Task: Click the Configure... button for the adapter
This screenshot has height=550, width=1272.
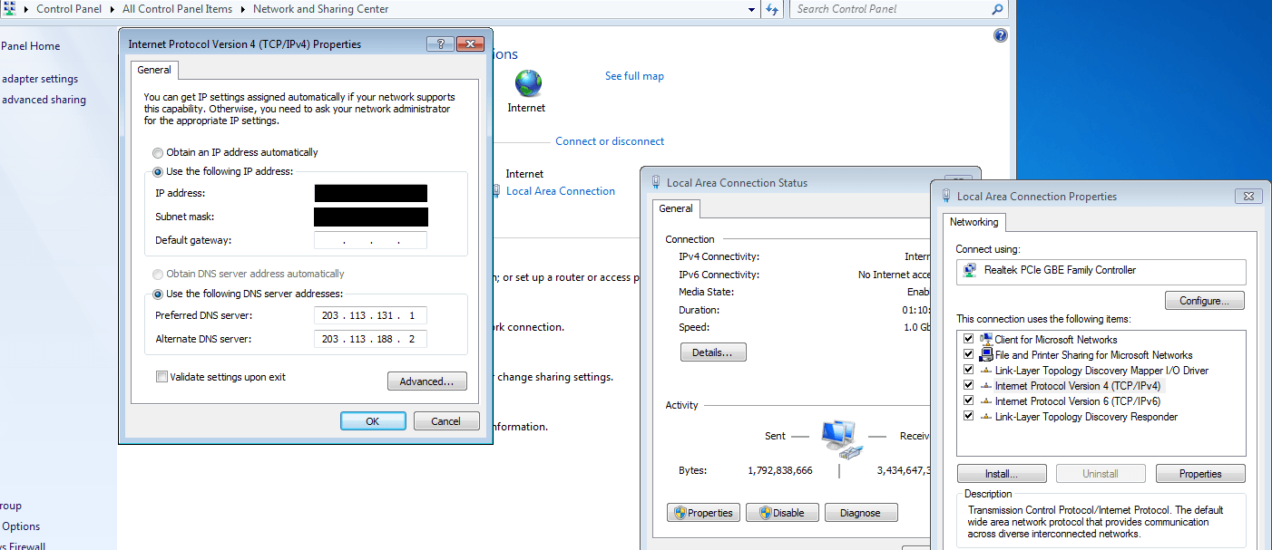Action: pyautogui.click(x=1205, y=301)
